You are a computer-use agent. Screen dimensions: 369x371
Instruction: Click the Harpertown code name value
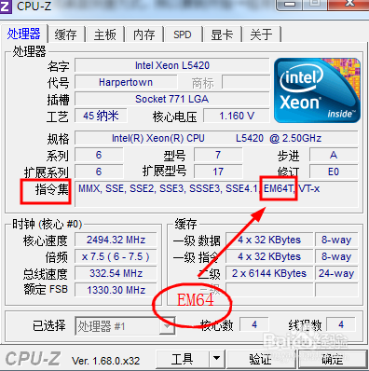126,82
